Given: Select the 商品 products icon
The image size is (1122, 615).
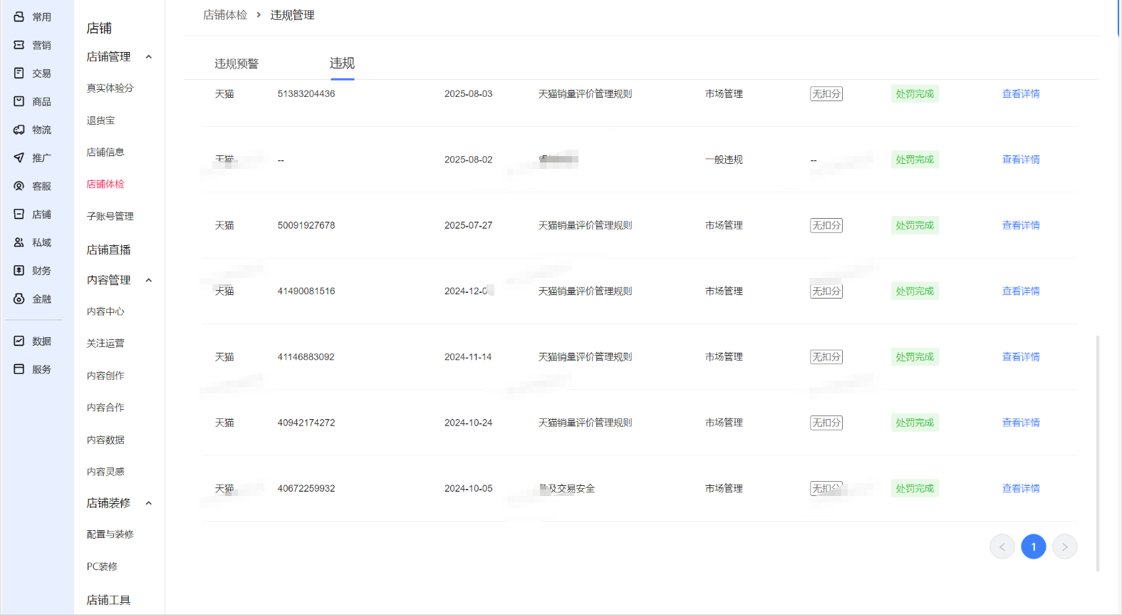Looking at the screenshot, I should click(x=19, y=101).
